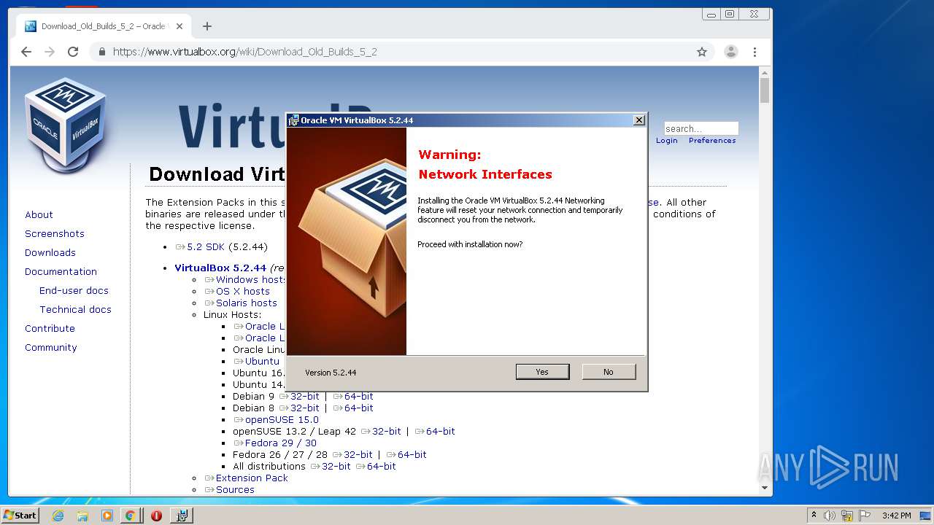The image size is (934, 525).
Task: Open Documentation in sidebar
Action: point(61,272)
